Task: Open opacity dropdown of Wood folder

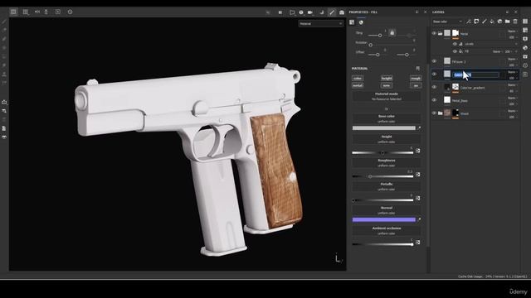Action: (512, 117)
